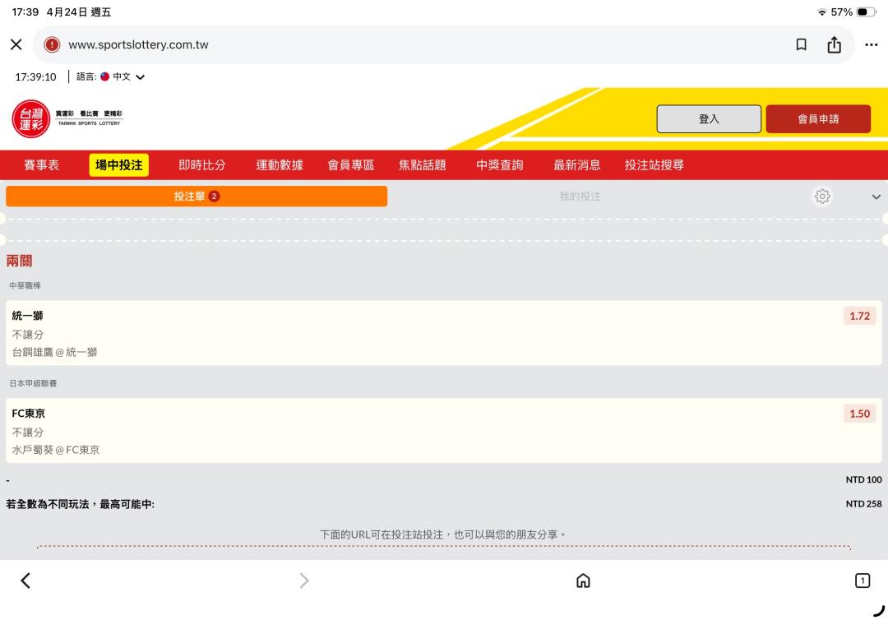888x620 pixels.
Task: Open bet slip settings gear icon
Action: click(822, 196)
